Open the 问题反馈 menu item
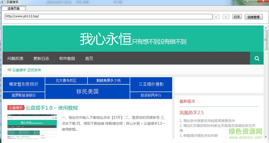Screen dimensions: 269x143 click(x=15, y=58)
